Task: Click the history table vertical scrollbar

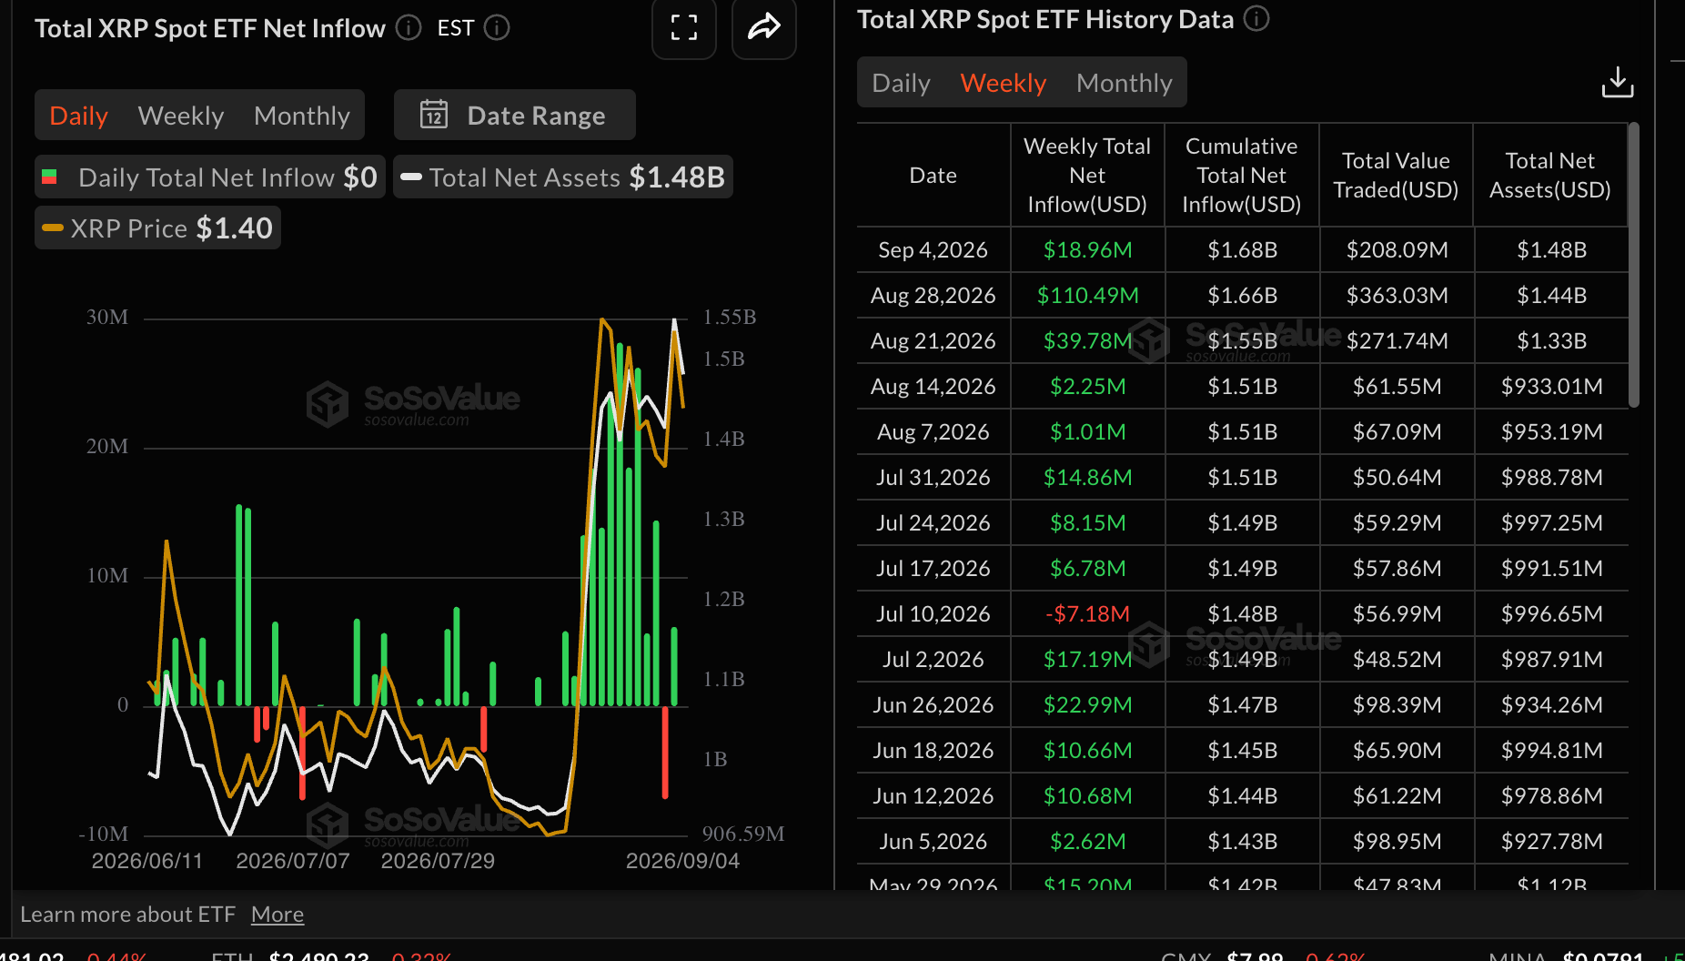Action: pyautogui.click(x=1634, y=264)
